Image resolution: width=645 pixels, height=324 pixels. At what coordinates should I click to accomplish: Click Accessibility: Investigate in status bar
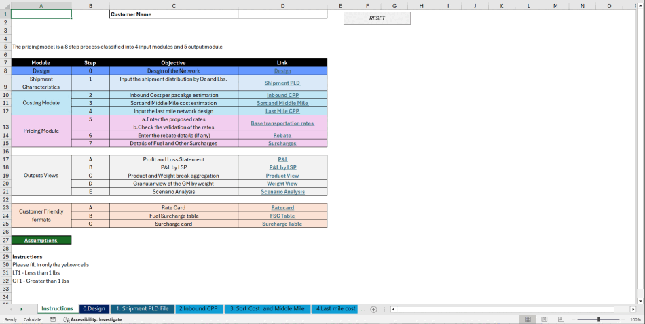[92, 319]
